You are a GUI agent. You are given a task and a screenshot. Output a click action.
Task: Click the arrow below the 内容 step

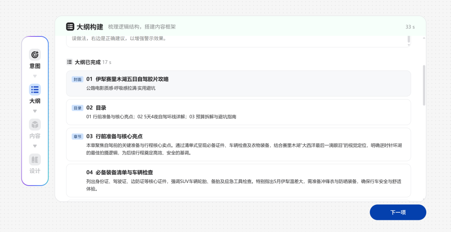[35, 146]
